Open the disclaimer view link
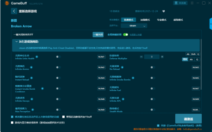212x132 pixels. (x=199, y=126)
